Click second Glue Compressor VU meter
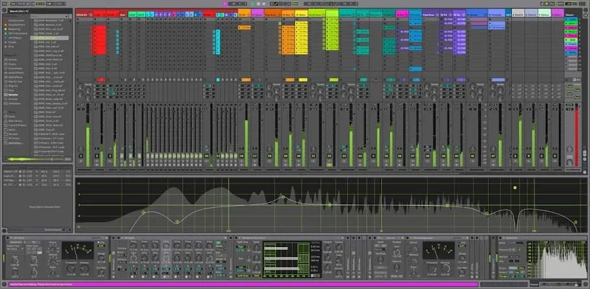 click(x=438, y=250)
